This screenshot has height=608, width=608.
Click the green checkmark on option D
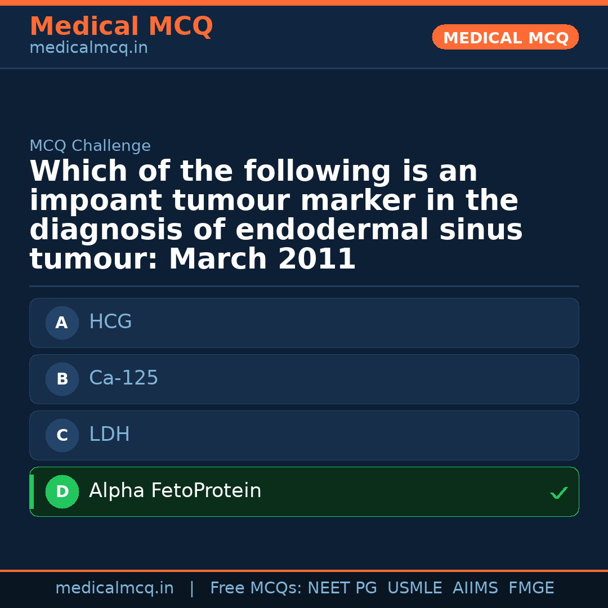pyautogui.click(x=559, y=493)
